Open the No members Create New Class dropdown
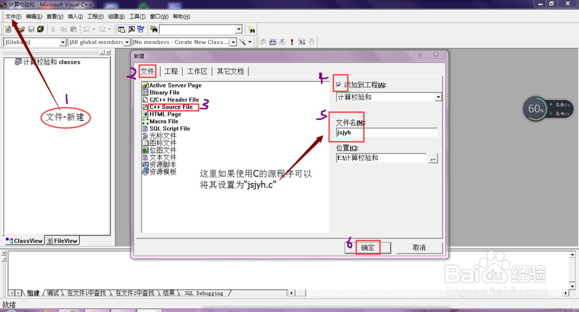Image resolution: width=579 pixels, height=312 pixels. 233,42
